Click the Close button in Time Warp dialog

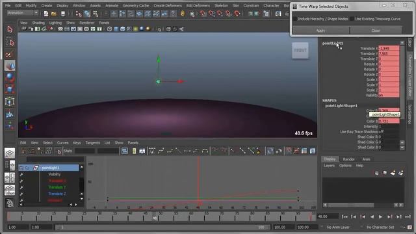376,31
